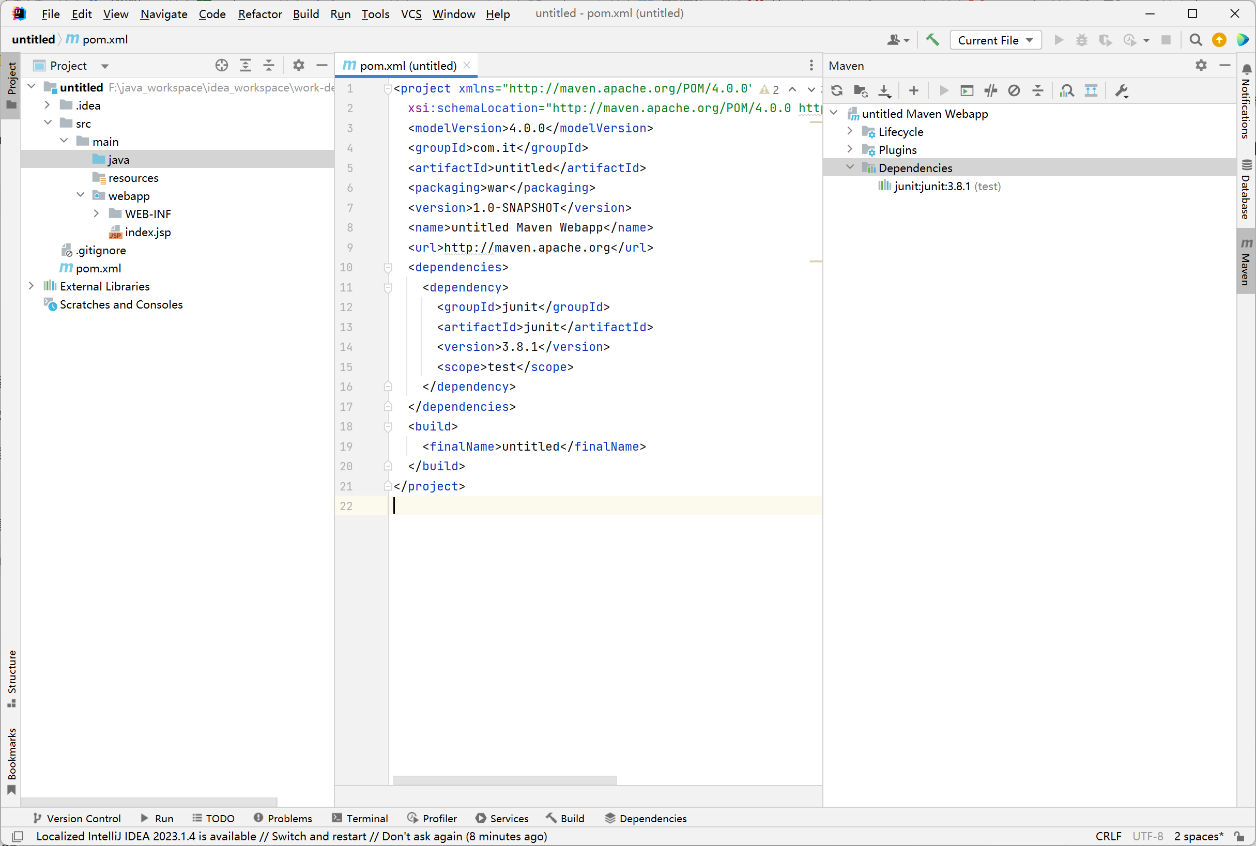Click Search Everywhere magnifier icon
This screenshot has height=846, width=1256.
1196,40
